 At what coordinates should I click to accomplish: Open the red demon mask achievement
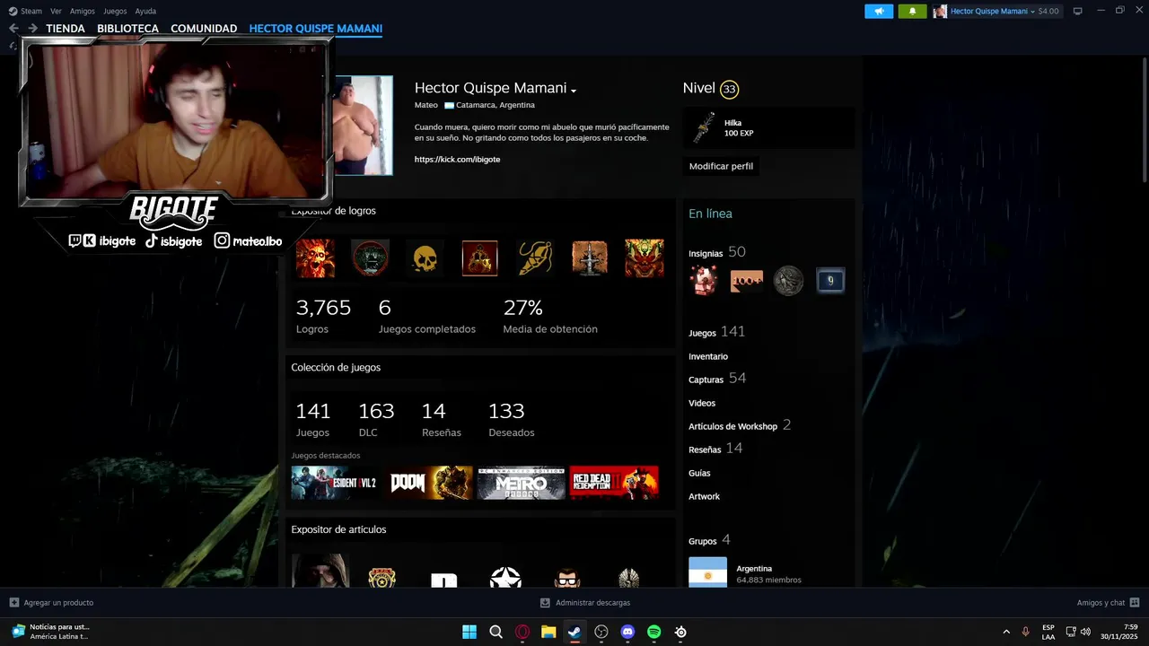[645, 258]
